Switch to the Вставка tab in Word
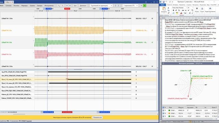The width and height of the screenshot is (219, 123). (176, 5)
